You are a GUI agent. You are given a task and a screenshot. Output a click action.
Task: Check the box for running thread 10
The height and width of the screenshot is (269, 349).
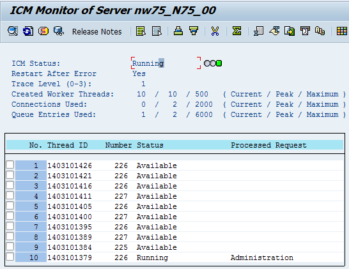point(10,257)
